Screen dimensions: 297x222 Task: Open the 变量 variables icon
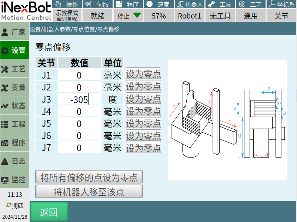5,87
